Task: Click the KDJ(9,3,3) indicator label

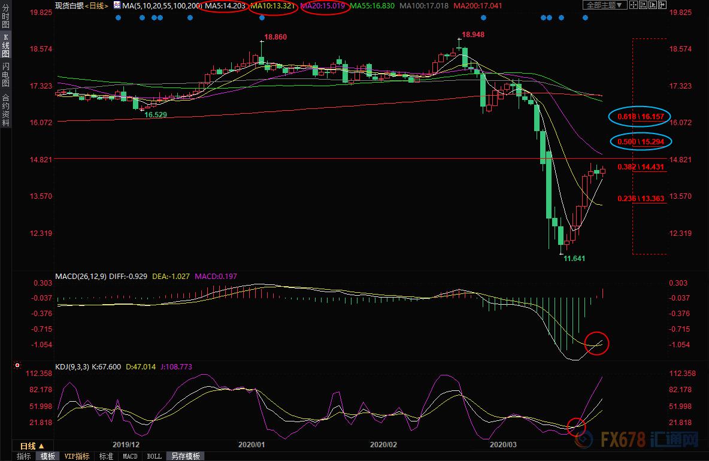Action: pos(72,366)
